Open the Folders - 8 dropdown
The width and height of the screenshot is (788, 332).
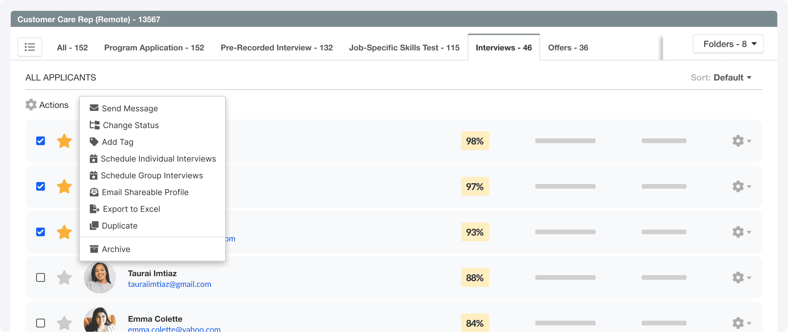point(728,44)
